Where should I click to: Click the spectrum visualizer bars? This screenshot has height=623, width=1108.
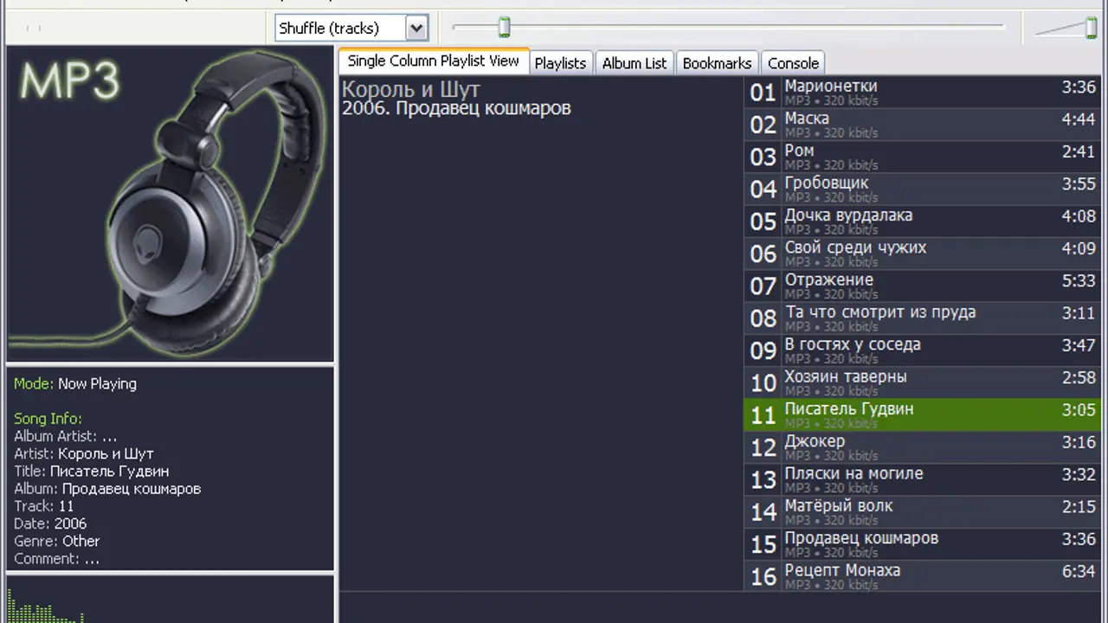point(45,607)
